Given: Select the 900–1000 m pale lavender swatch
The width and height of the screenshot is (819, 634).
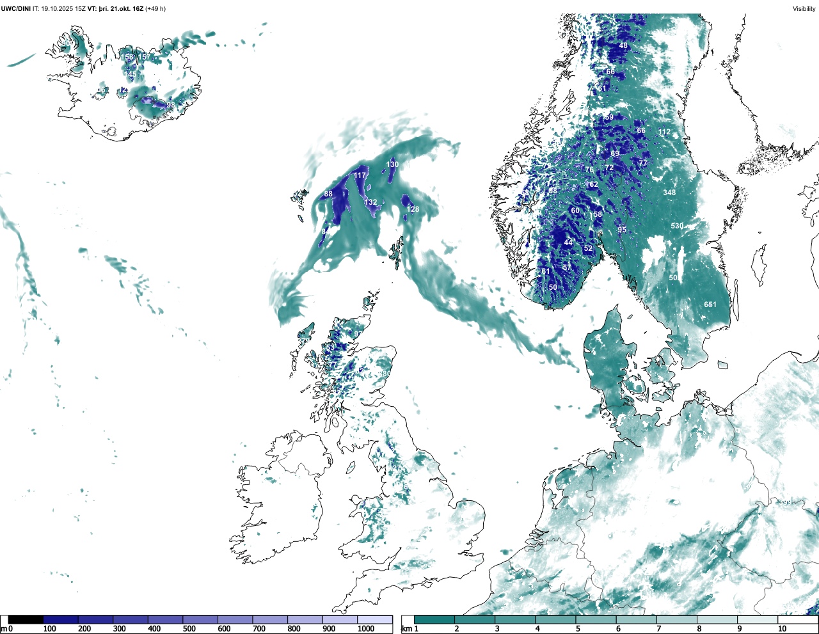Looking at the screenshot, I should (x=340, y=620).
